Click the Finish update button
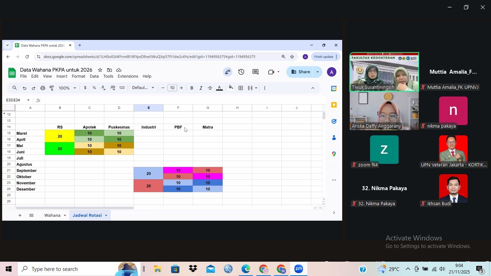Viewport: 491px width, 276px height. [x=323, y=57]
